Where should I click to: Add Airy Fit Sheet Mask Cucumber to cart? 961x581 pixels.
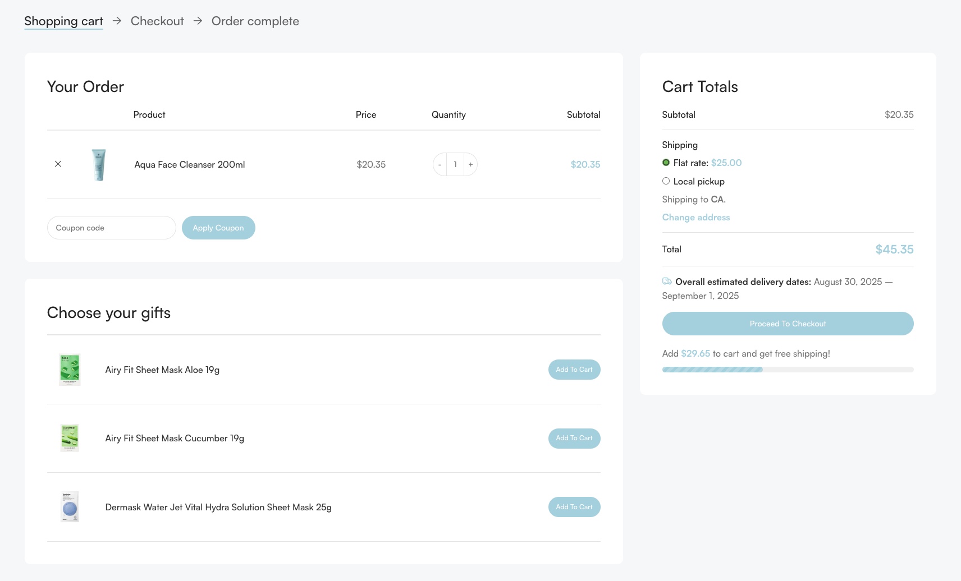[574, 438]
